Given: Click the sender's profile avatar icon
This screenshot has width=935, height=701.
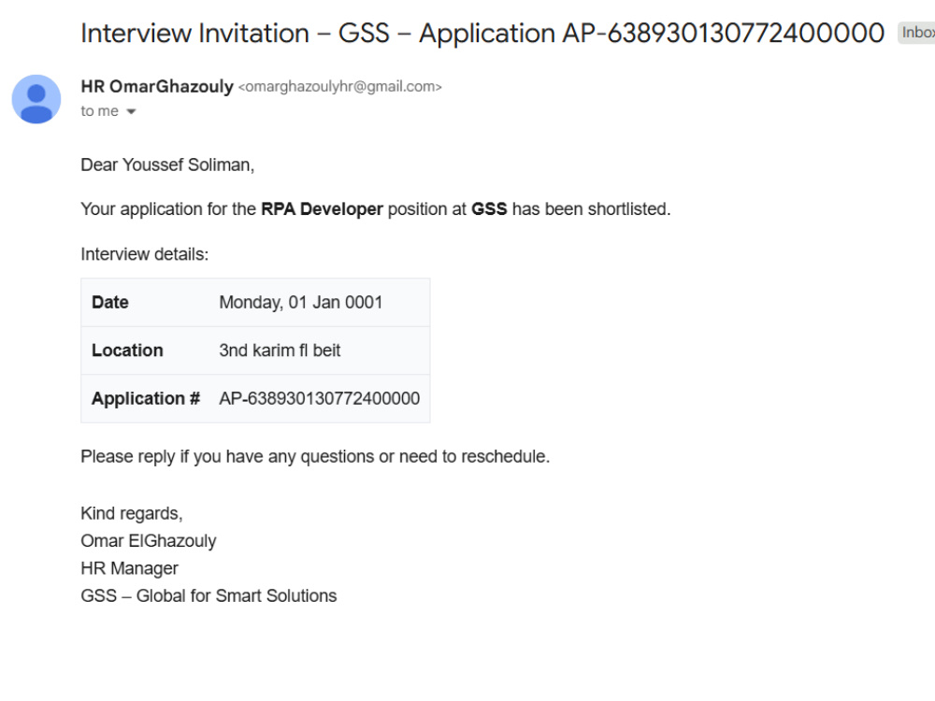Looking at the screenshot, I should click(36, 100).
